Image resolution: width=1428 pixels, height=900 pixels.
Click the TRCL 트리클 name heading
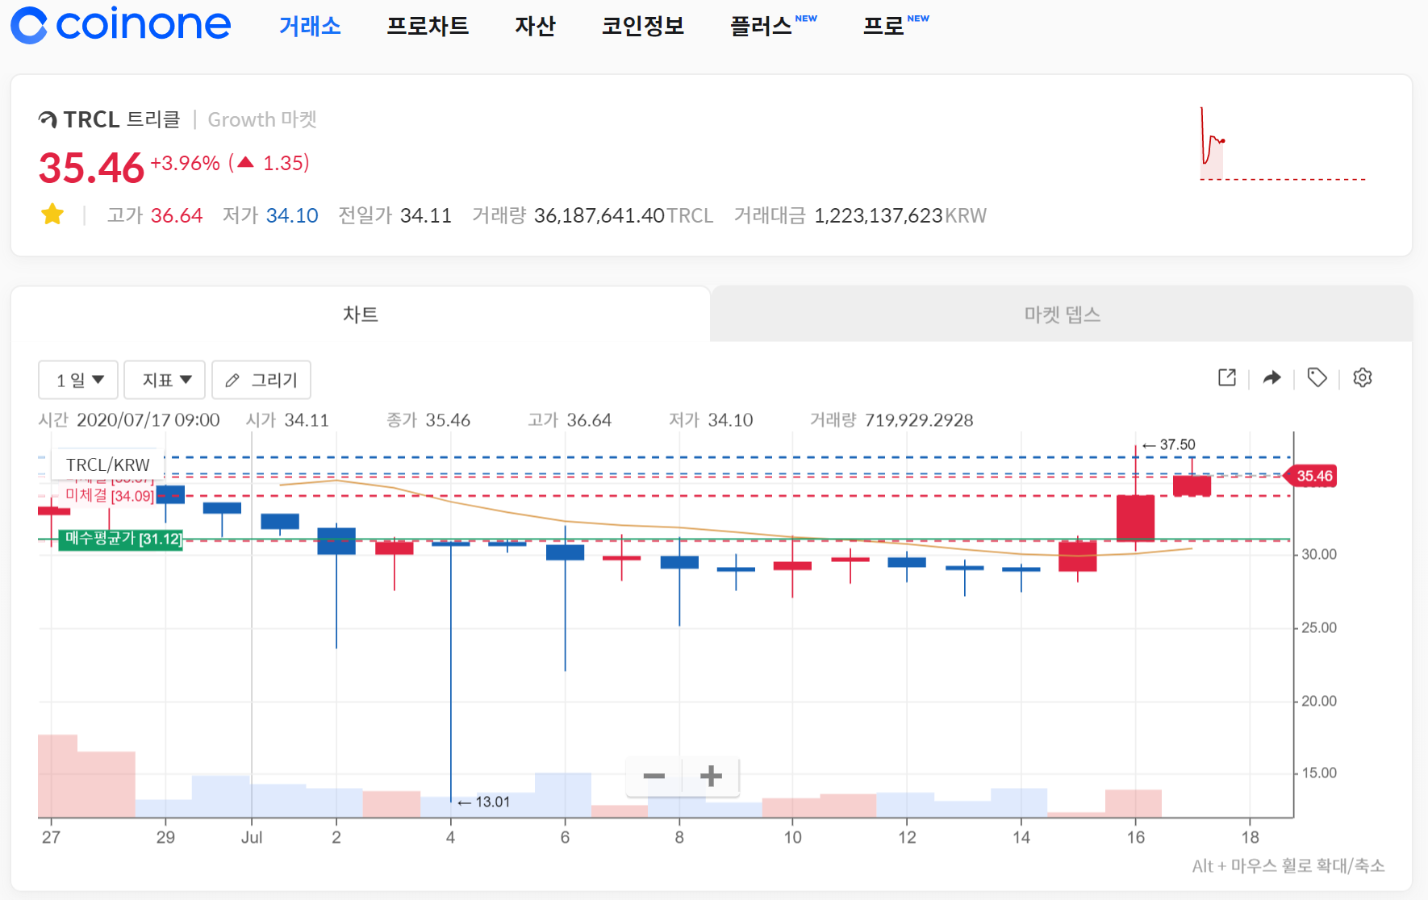pos(122,119)
